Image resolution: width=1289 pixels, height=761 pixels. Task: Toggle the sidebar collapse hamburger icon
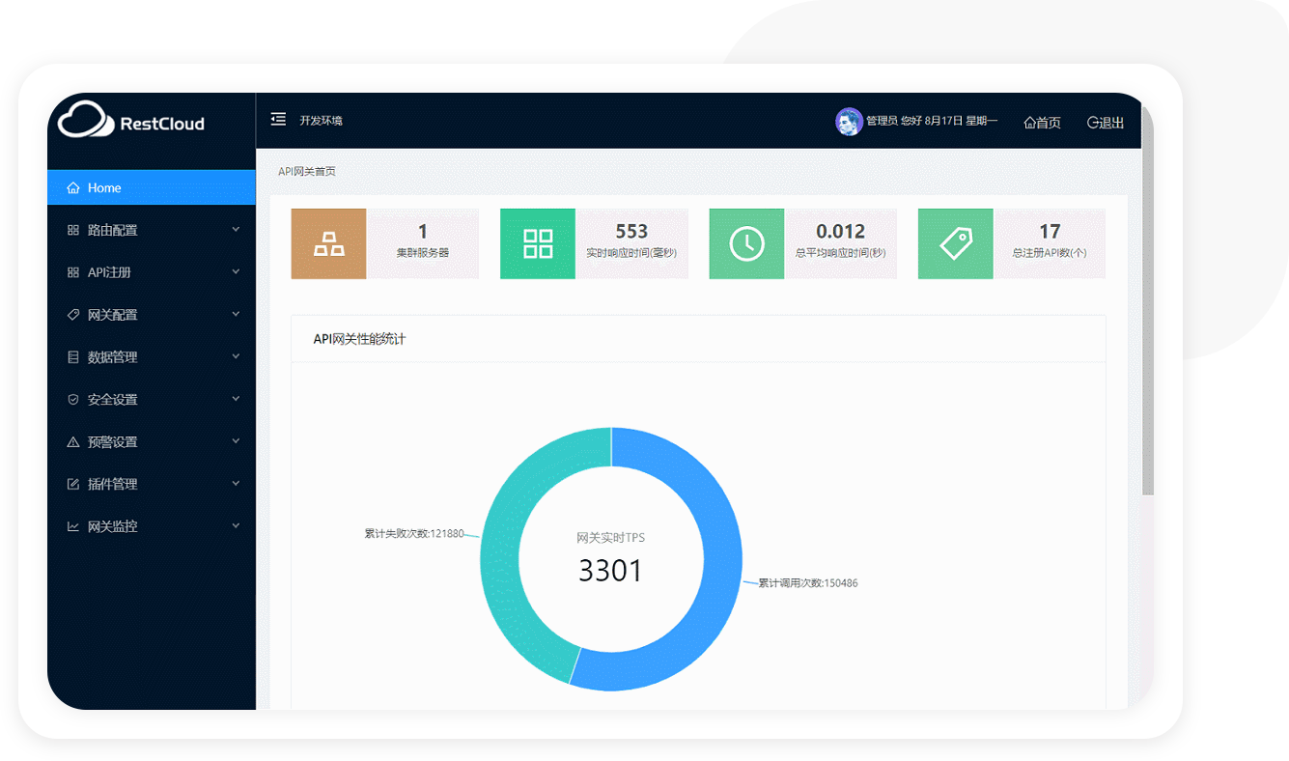(x=278, y=119)
